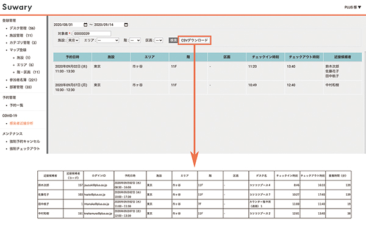Expand the 区画 dropdown
Viewport: 366px width, 225px height.
pyautogui.click(x=159, y=40)
